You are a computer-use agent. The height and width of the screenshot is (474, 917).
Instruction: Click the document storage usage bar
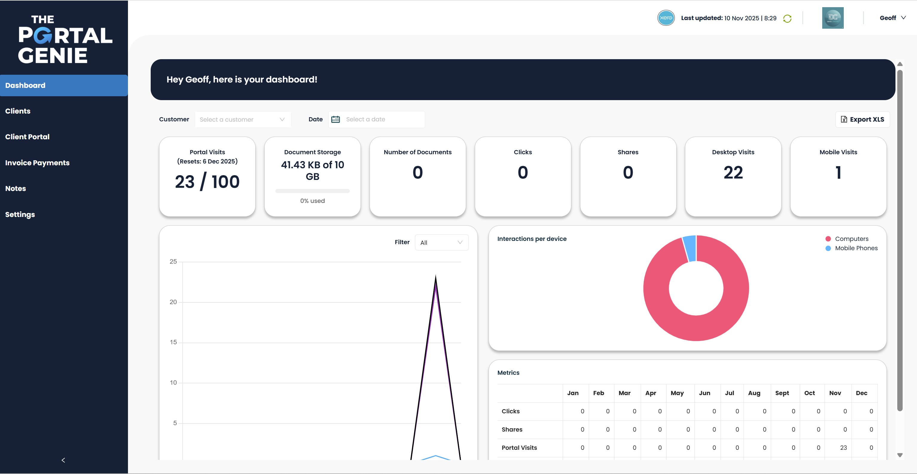click(x=312, y=191)
